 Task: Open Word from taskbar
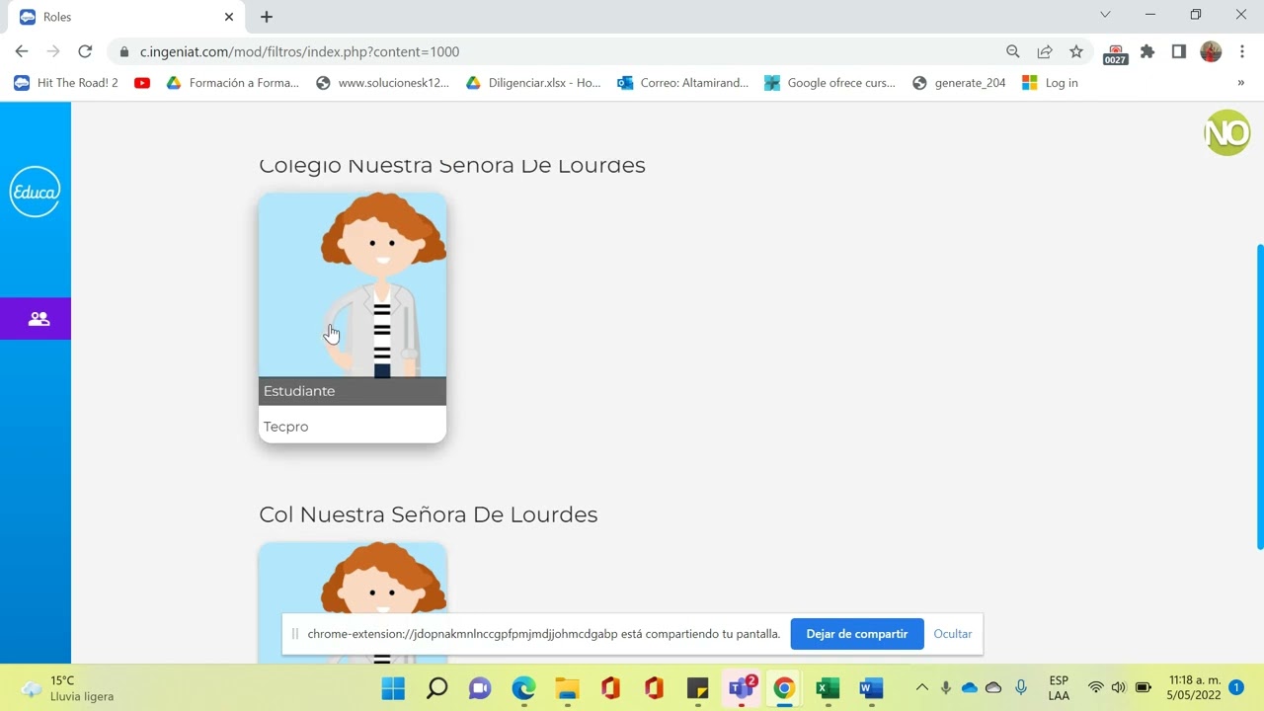coord(871,688)
